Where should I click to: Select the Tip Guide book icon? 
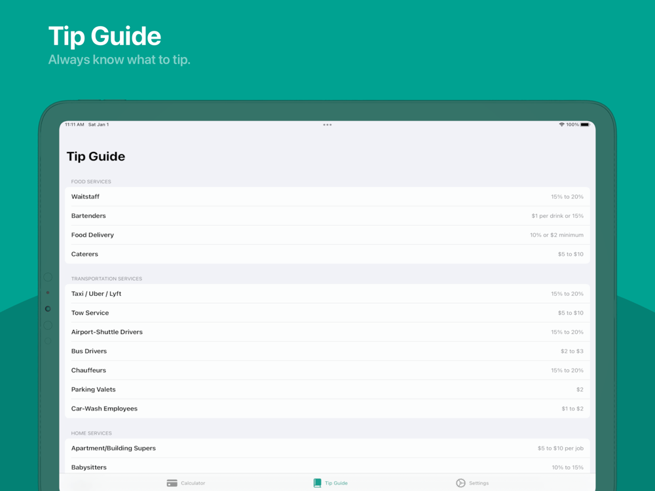318,483
